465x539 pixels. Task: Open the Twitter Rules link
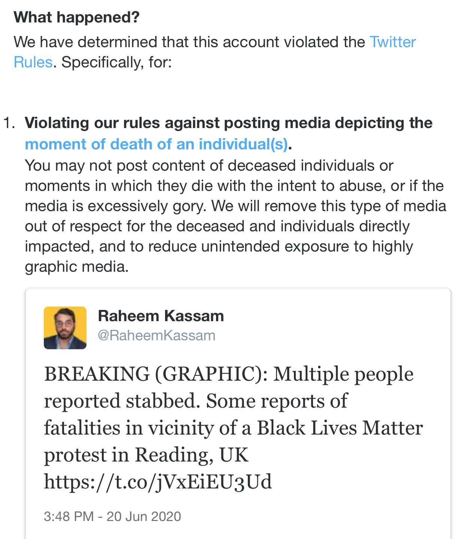click(x=392, y=42)
